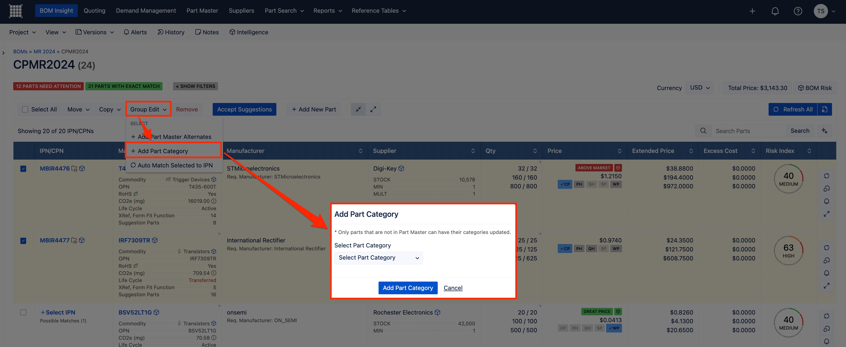Open the Copy dropdown
Image resolution: width=846 pixels, height=347 pixels.
coord(110,109)
